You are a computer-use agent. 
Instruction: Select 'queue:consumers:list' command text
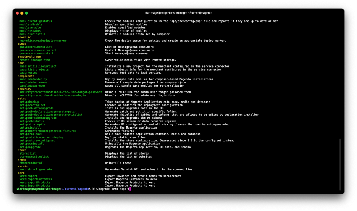point(35,47)
